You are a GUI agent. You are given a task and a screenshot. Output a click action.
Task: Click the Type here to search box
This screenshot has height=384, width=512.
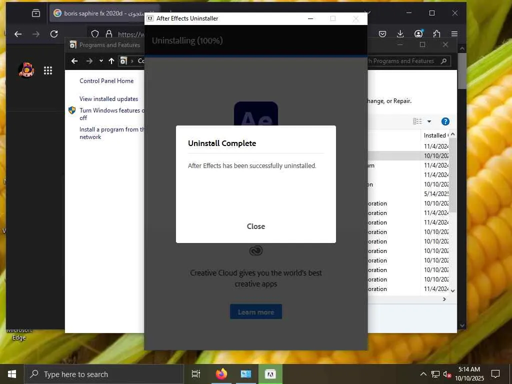(x=104, y=374)
